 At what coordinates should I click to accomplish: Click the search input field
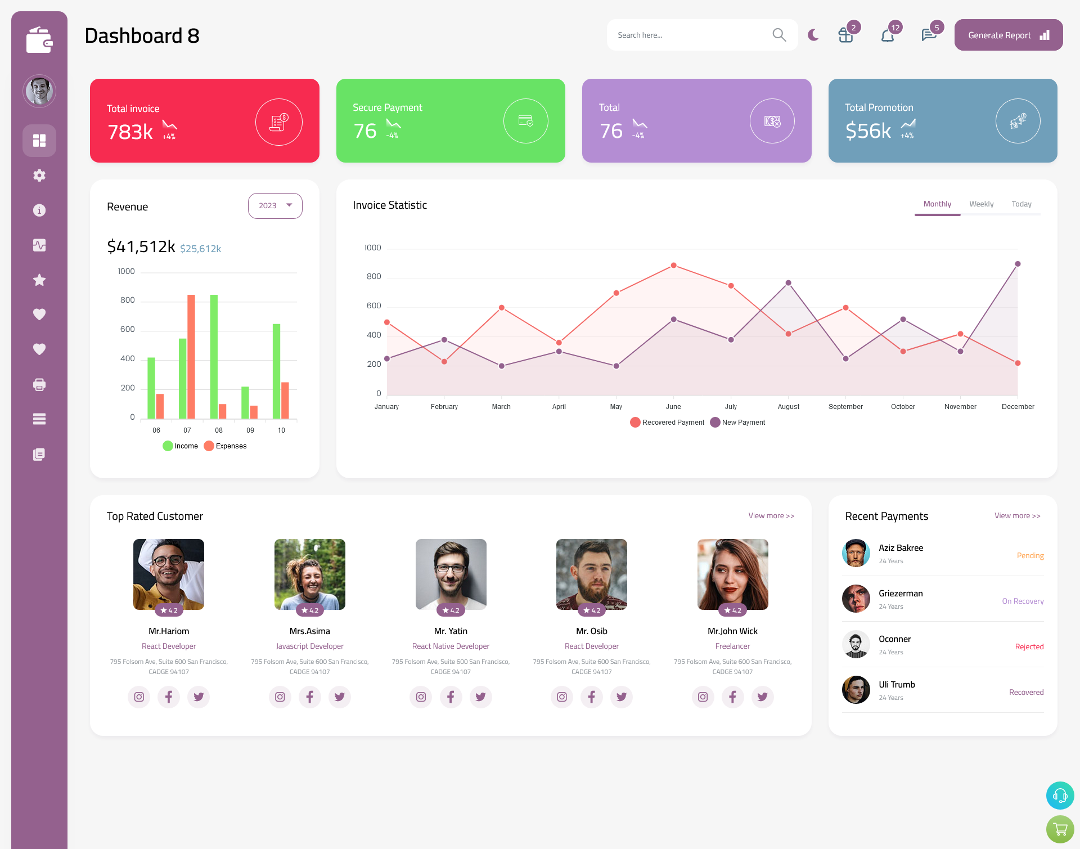click(x=694, y=35)
